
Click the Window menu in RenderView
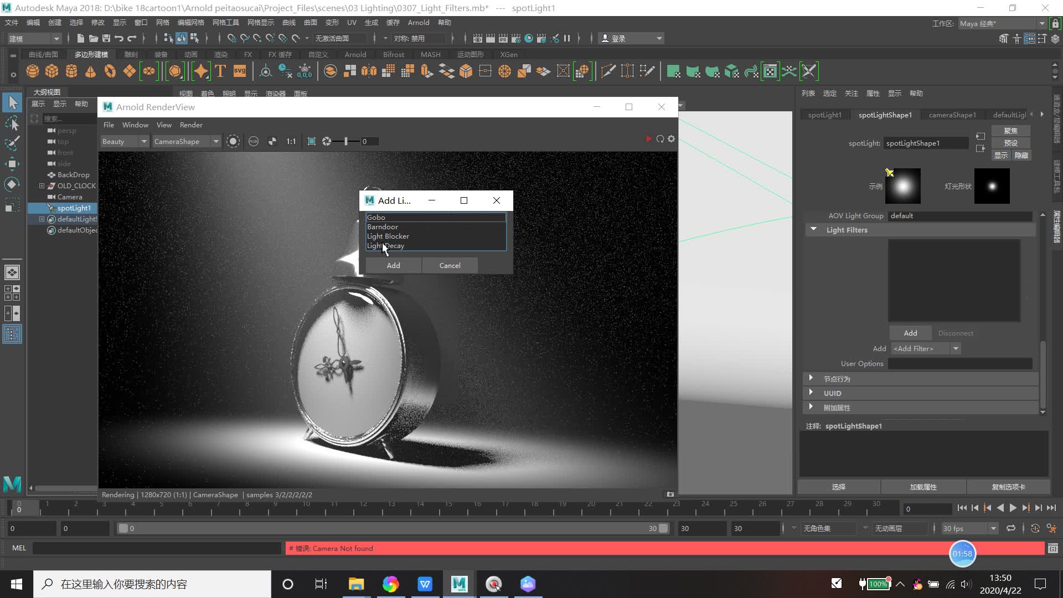coord(135,124)
